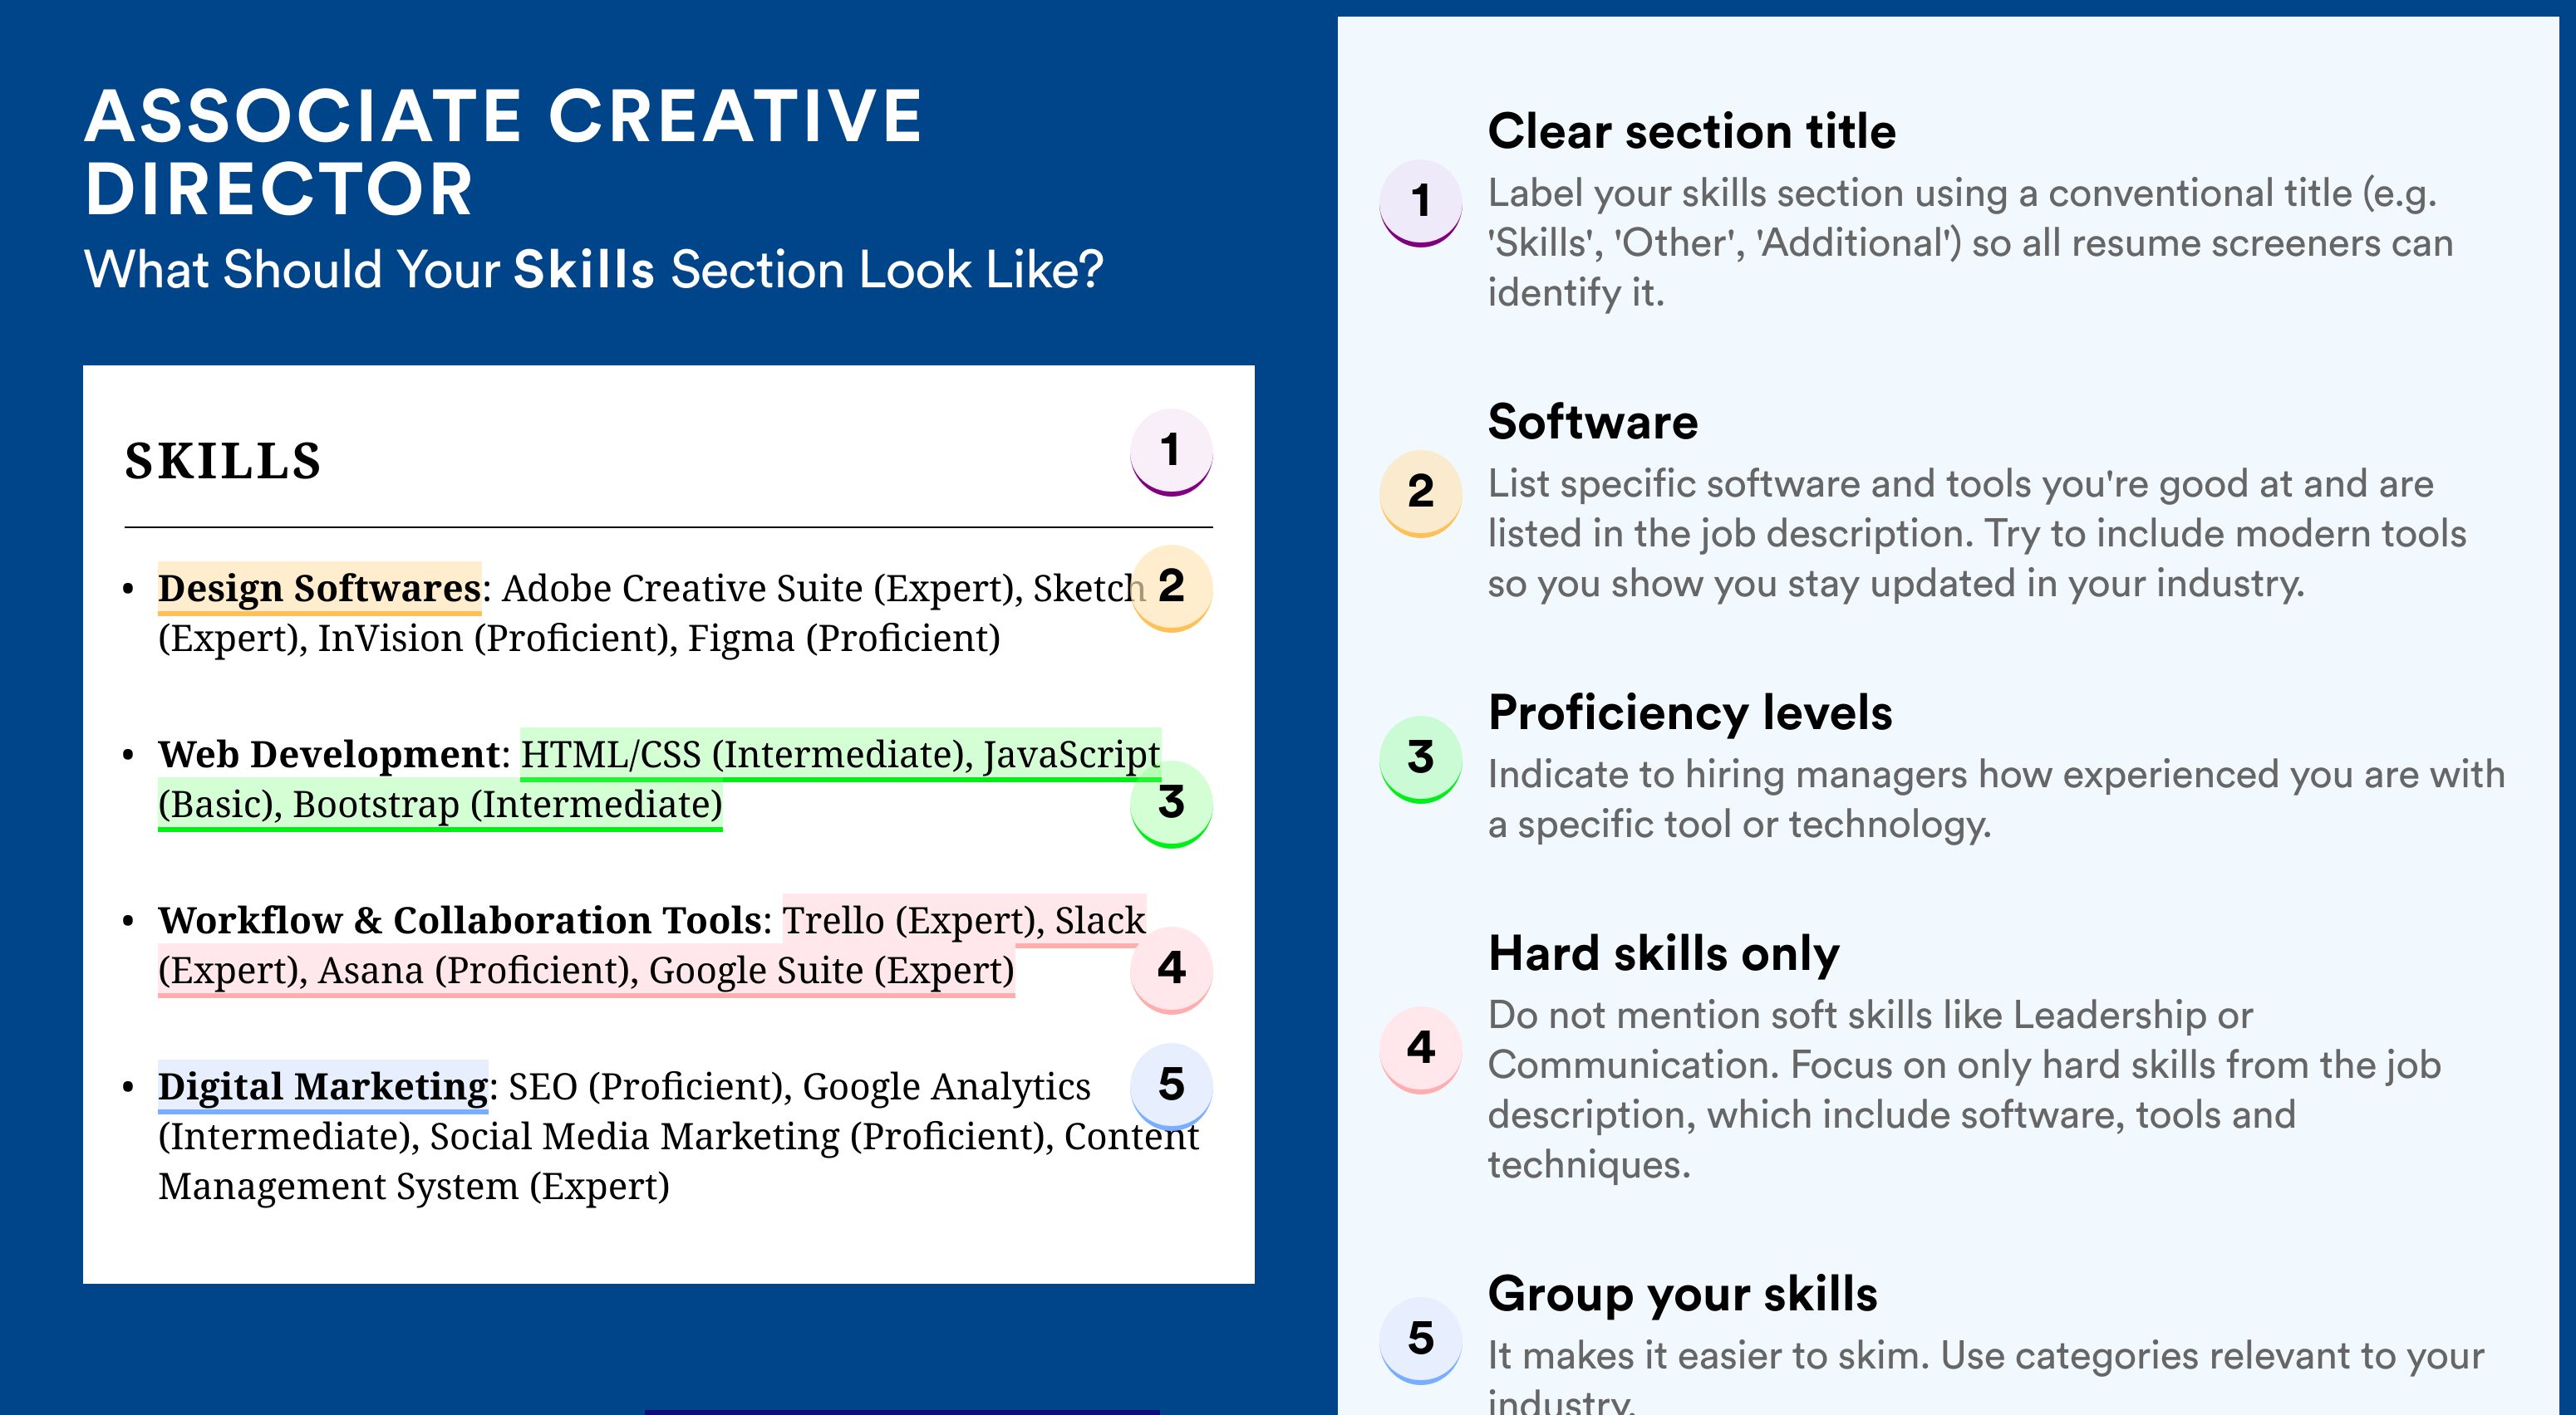Click badge 2 beside Software tip
This screenshot has height=1415, width=2576.
[x=1421, y=493]
